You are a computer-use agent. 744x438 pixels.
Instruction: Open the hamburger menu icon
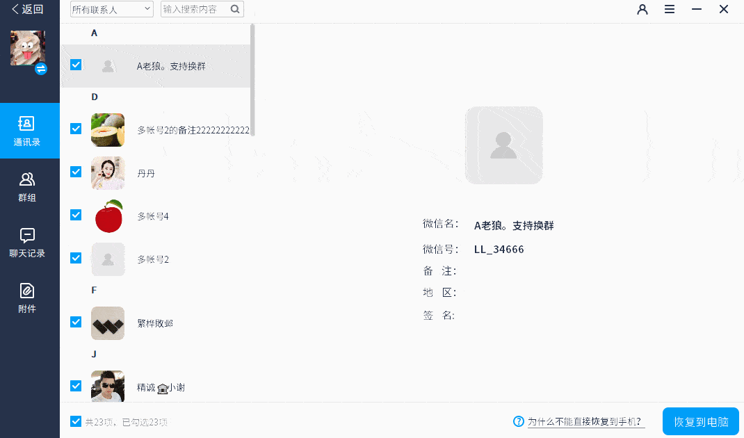pos(670,9)
